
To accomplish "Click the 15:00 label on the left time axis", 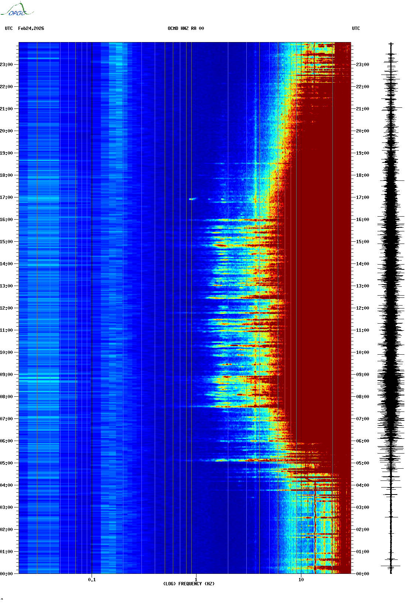I will point(6,242).
